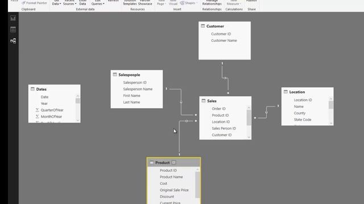Click table icon on Customer table header

202,26
